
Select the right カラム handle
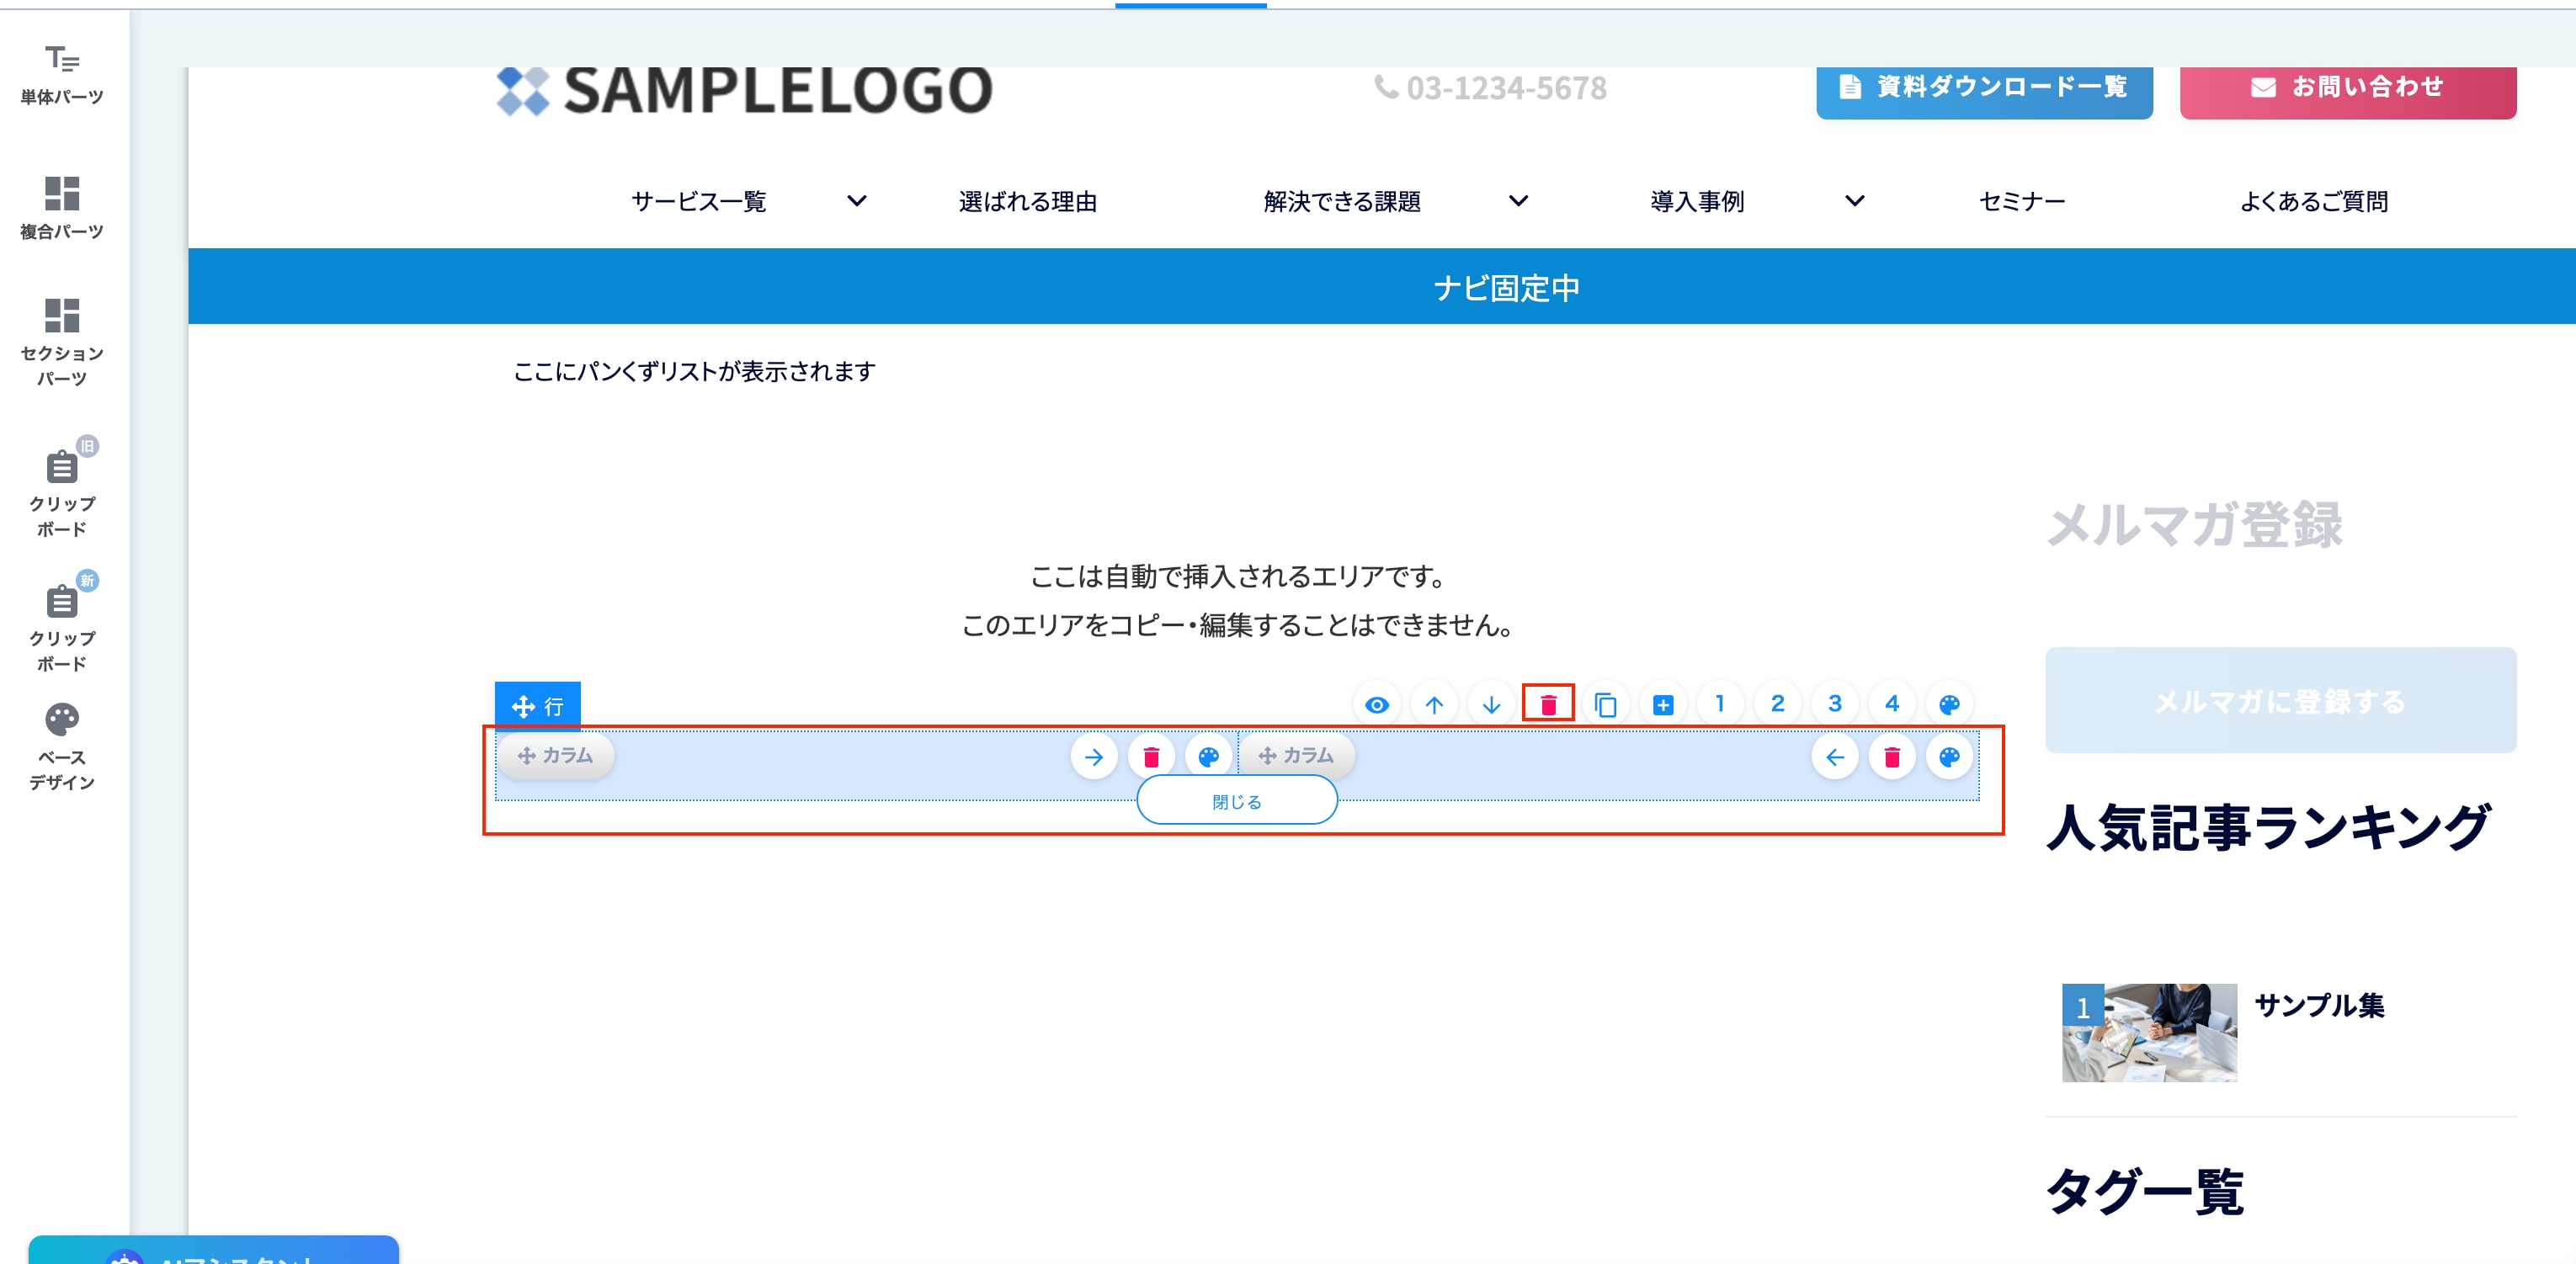pos(1297,756)
